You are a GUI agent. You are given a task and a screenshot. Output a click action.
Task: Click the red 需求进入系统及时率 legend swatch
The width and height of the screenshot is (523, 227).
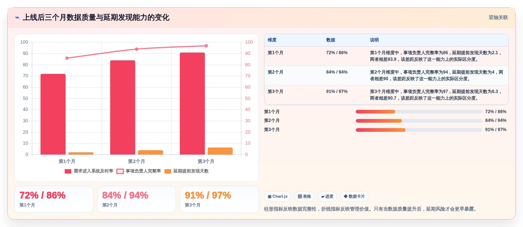(x=68, y=171)
